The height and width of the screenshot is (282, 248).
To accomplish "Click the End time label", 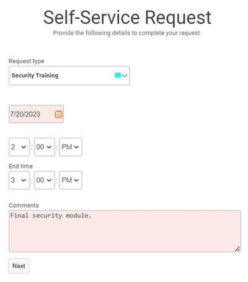I will (20, 166).
